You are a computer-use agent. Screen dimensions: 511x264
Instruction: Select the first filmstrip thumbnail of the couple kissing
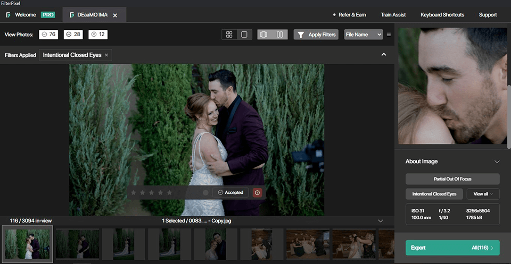(x=27, y=244)
